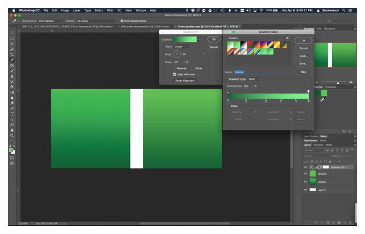Select the Eyedropper tool in toolbar
Viewport: 365px width, 234px height.
coord(12,60)
